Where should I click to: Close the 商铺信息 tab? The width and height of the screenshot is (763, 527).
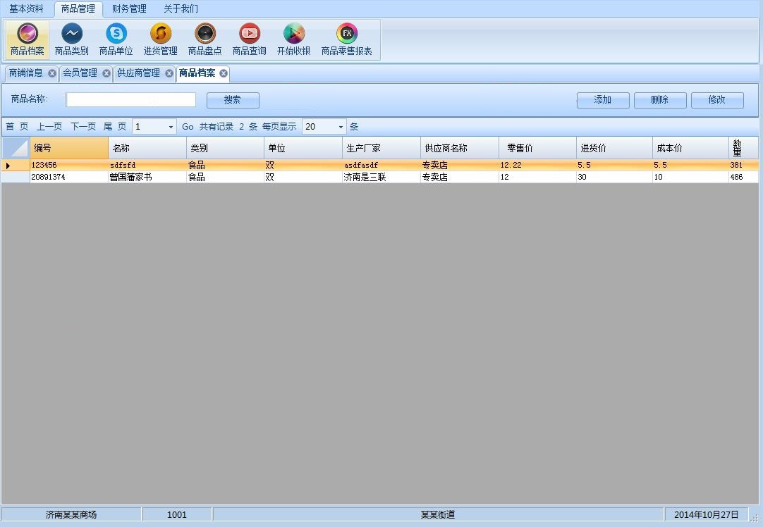coord(51,73)
